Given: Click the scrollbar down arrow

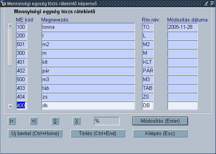Looking at the screenshot, I should 10,106.
